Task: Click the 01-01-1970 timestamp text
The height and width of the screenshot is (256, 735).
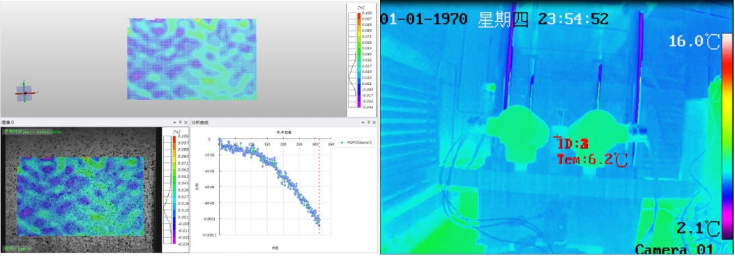Action: coord(424,19)
